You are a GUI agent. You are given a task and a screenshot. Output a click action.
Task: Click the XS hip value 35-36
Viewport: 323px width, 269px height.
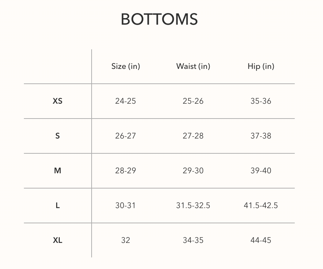click(261, 101)
